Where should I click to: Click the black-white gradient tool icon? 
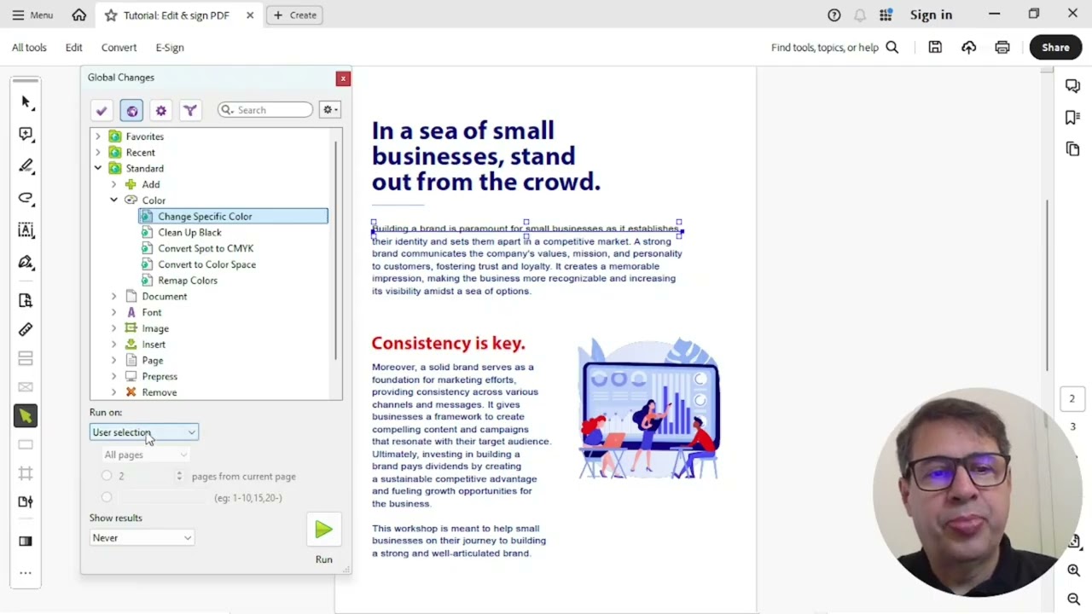point(26,541)
